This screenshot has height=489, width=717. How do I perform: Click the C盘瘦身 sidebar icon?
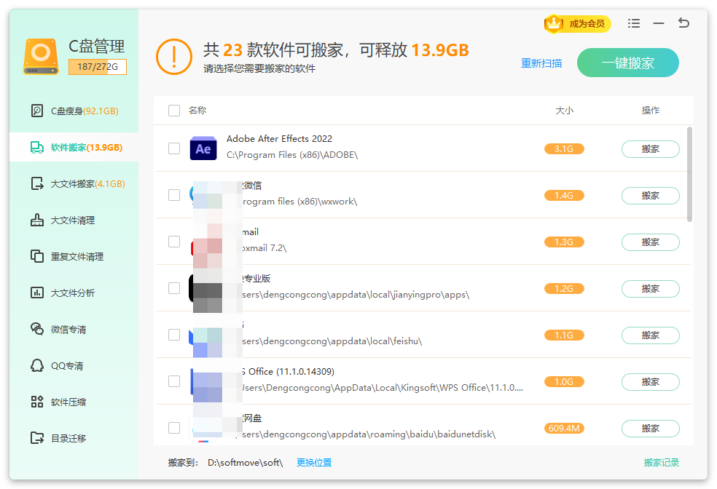coord(37,111)
